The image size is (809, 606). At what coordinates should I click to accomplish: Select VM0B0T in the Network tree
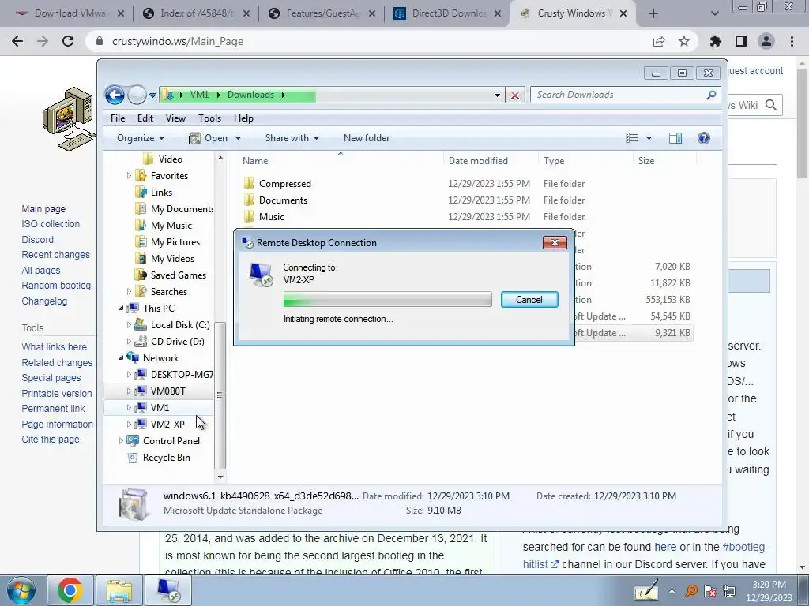(x=167, y=391)
